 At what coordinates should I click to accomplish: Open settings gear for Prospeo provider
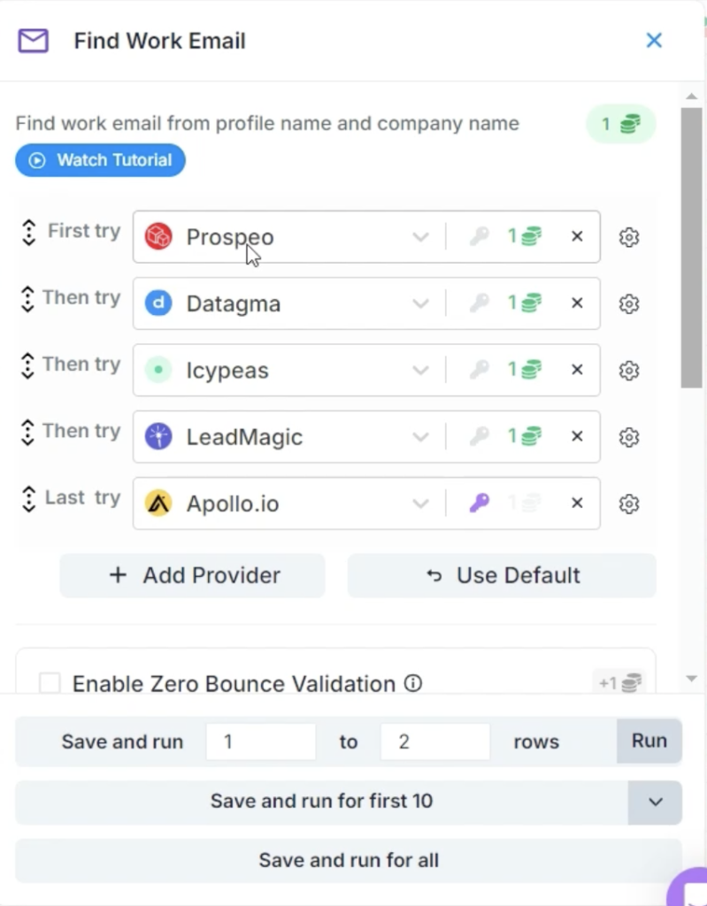tap(629, 237)
